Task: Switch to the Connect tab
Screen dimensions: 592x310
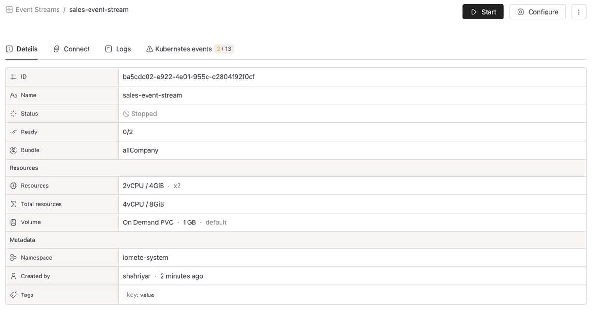Action: point(72,49)
